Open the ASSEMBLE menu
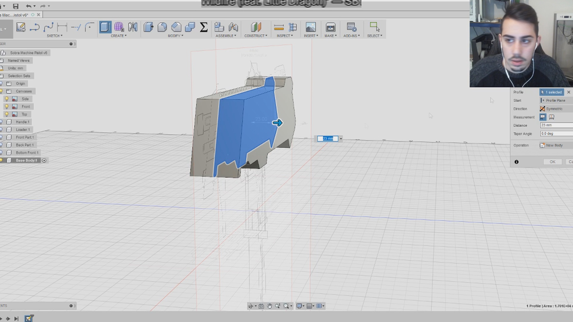This screenshot has width=573, height=322. point(226,36)
